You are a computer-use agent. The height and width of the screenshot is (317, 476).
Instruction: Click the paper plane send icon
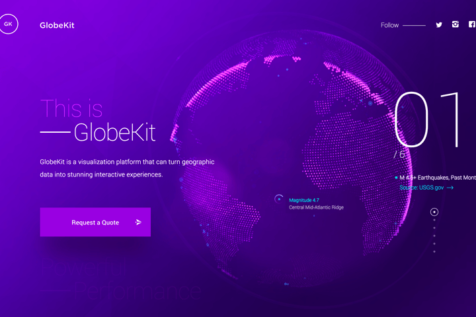(x=138, y=223)
